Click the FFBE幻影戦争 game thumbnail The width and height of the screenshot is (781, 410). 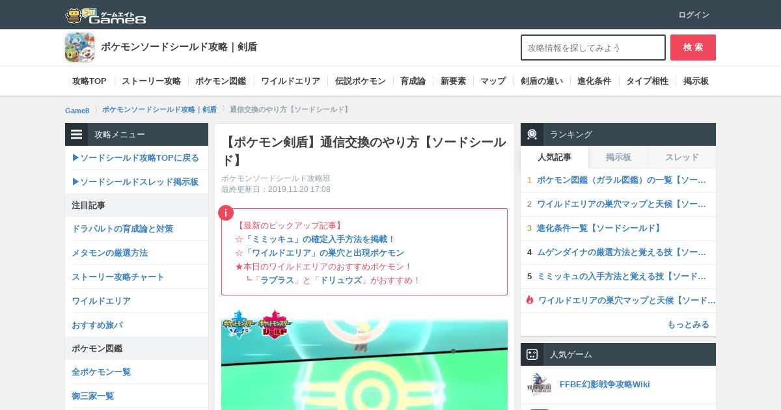[540, 385]
